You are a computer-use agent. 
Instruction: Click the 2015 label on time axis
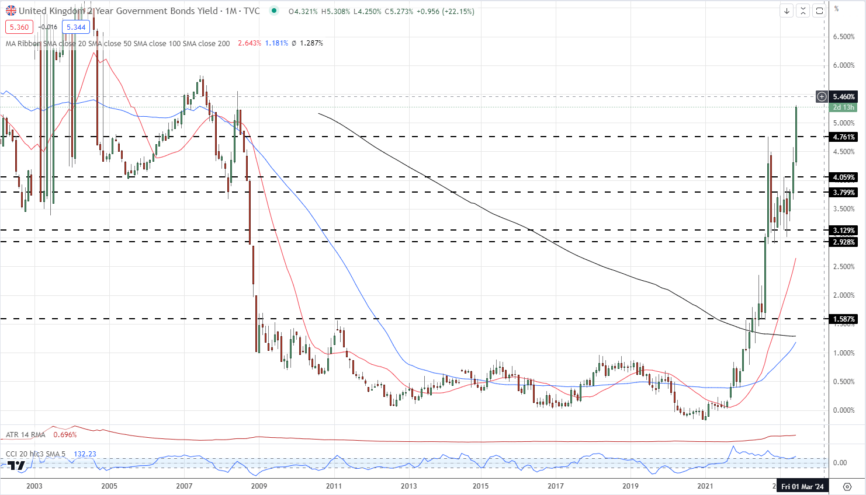point(481,486)
